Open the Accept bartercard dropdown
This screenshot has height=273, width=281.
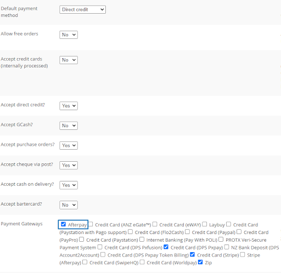tap(69, 205)
